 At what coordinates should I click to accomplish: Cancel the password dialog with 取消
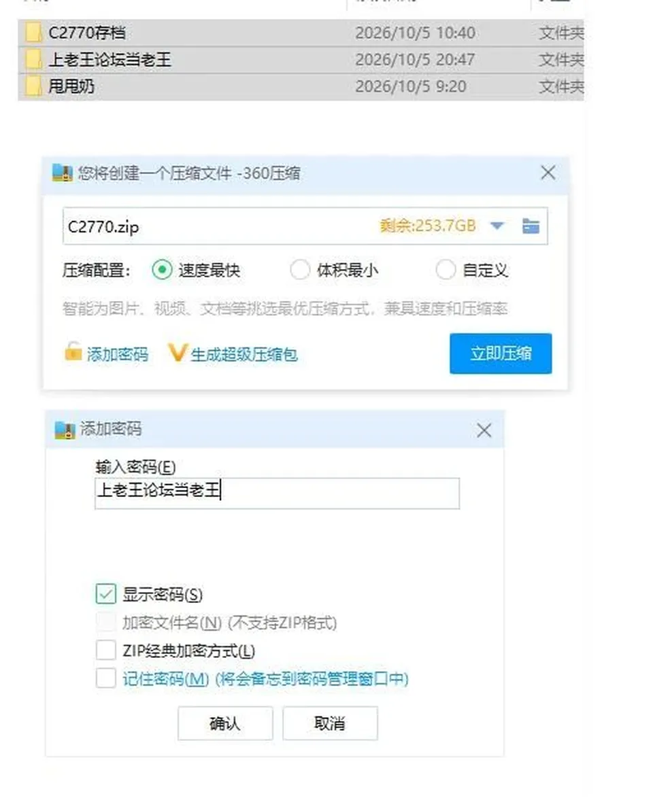330,723
